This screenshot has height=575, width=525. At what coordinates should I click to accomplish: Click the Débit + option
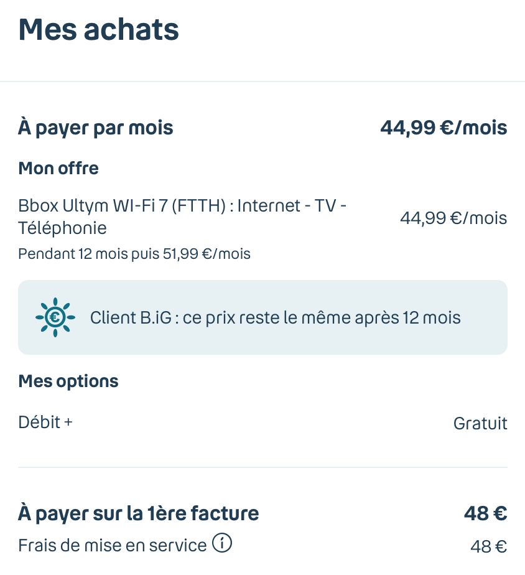click(x=45, y=422)
